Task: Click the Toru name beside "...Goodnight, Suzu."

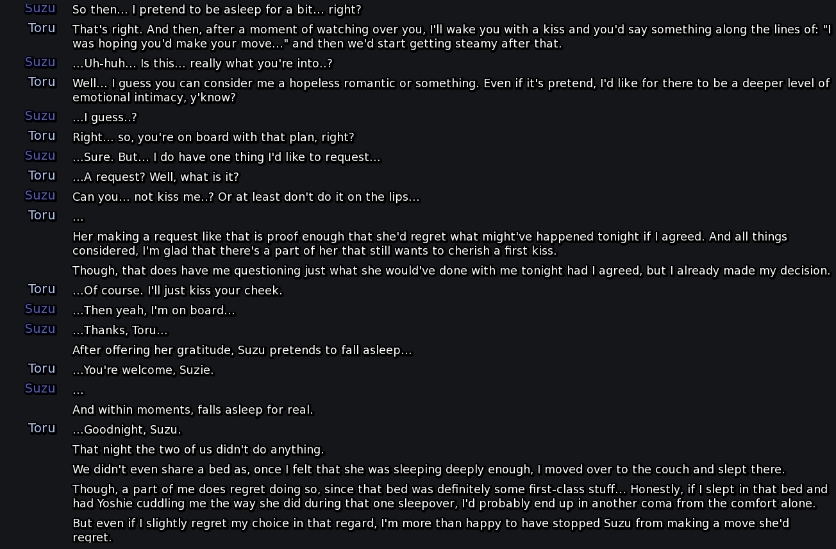Action: 42,428
